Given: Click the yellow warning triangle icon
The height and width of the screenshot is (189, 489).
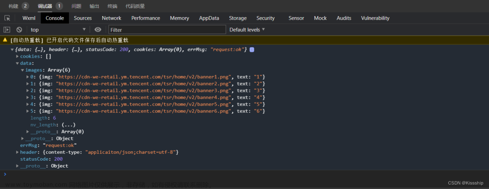Looking at the screenshot, I should click(5, 40).
